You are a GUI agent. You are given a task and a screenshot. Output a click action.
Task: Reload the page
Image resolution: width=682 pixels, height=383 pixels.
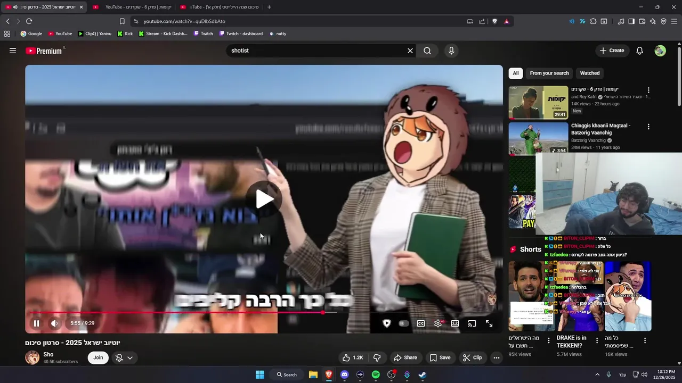pyautogui.click(x=29, y=21)
